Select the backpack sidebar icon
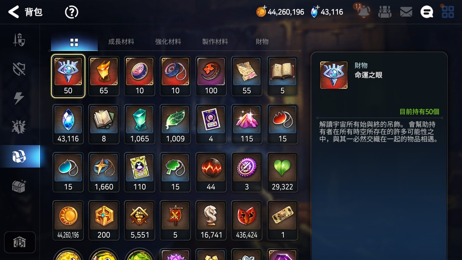 pos(20,156)
